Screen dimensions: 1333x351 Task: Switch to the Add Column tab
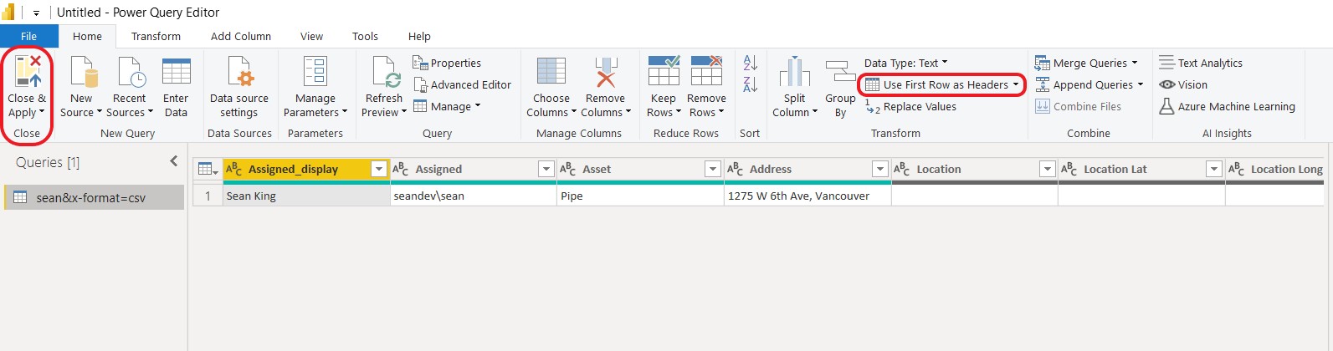[x=241, y=36]
